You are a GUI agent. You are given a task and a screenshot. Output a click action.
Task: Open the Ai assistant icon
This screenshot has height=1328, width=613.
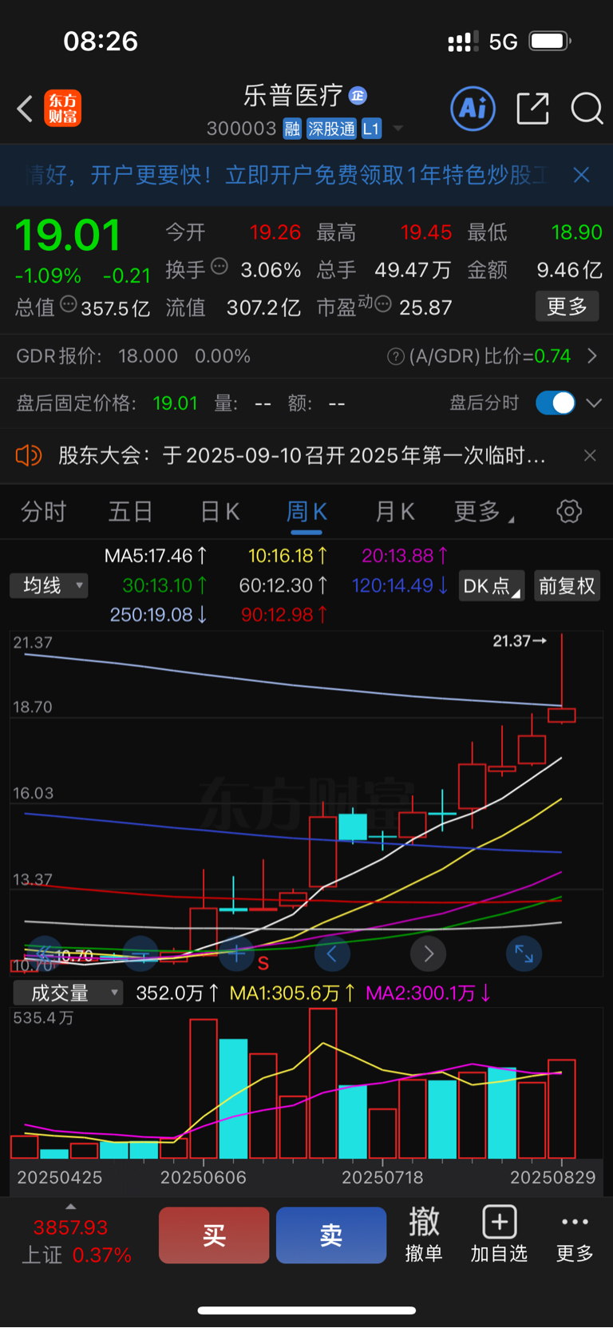tap(473, 109)
